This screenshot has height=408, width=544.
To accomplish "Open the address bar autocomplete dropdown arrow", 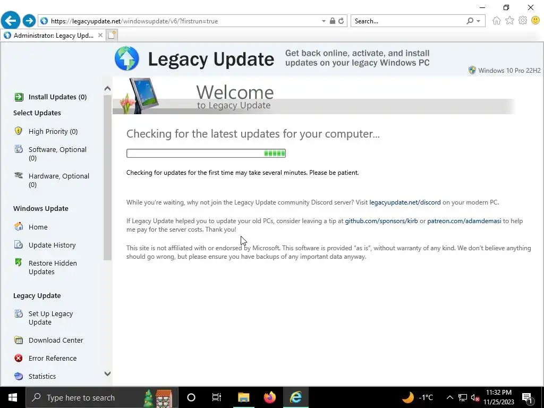I will 324,21.
